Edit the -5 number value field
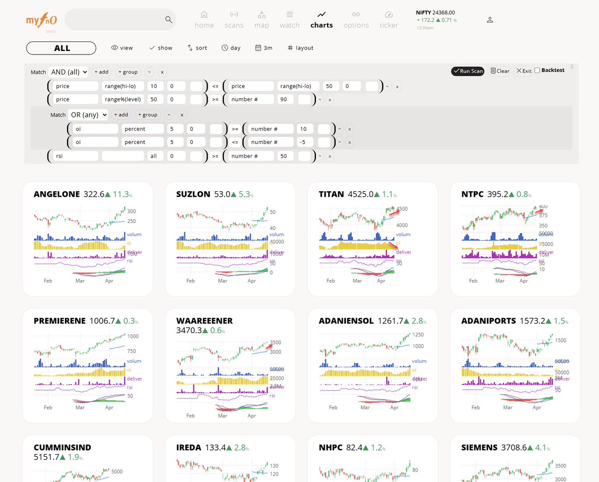 305,142
